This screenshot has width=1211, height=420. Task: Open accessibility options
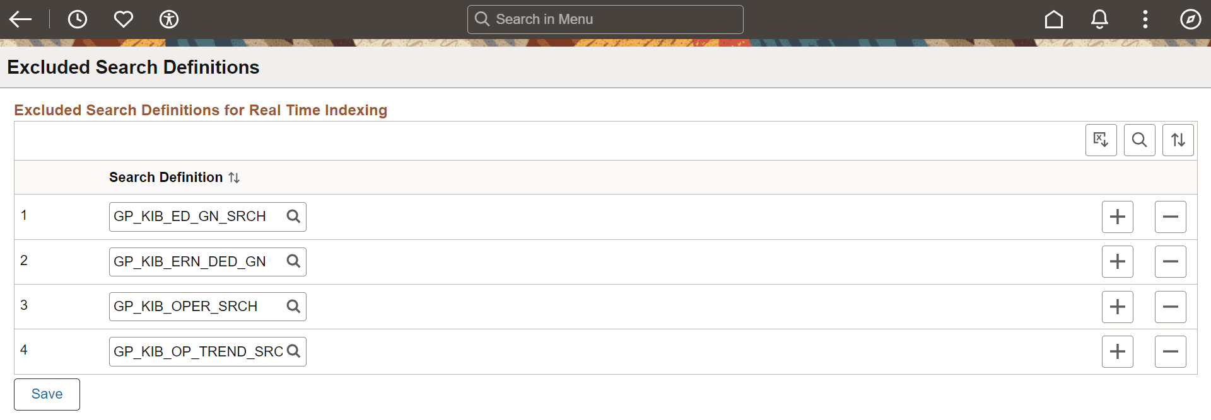[169, 19]
